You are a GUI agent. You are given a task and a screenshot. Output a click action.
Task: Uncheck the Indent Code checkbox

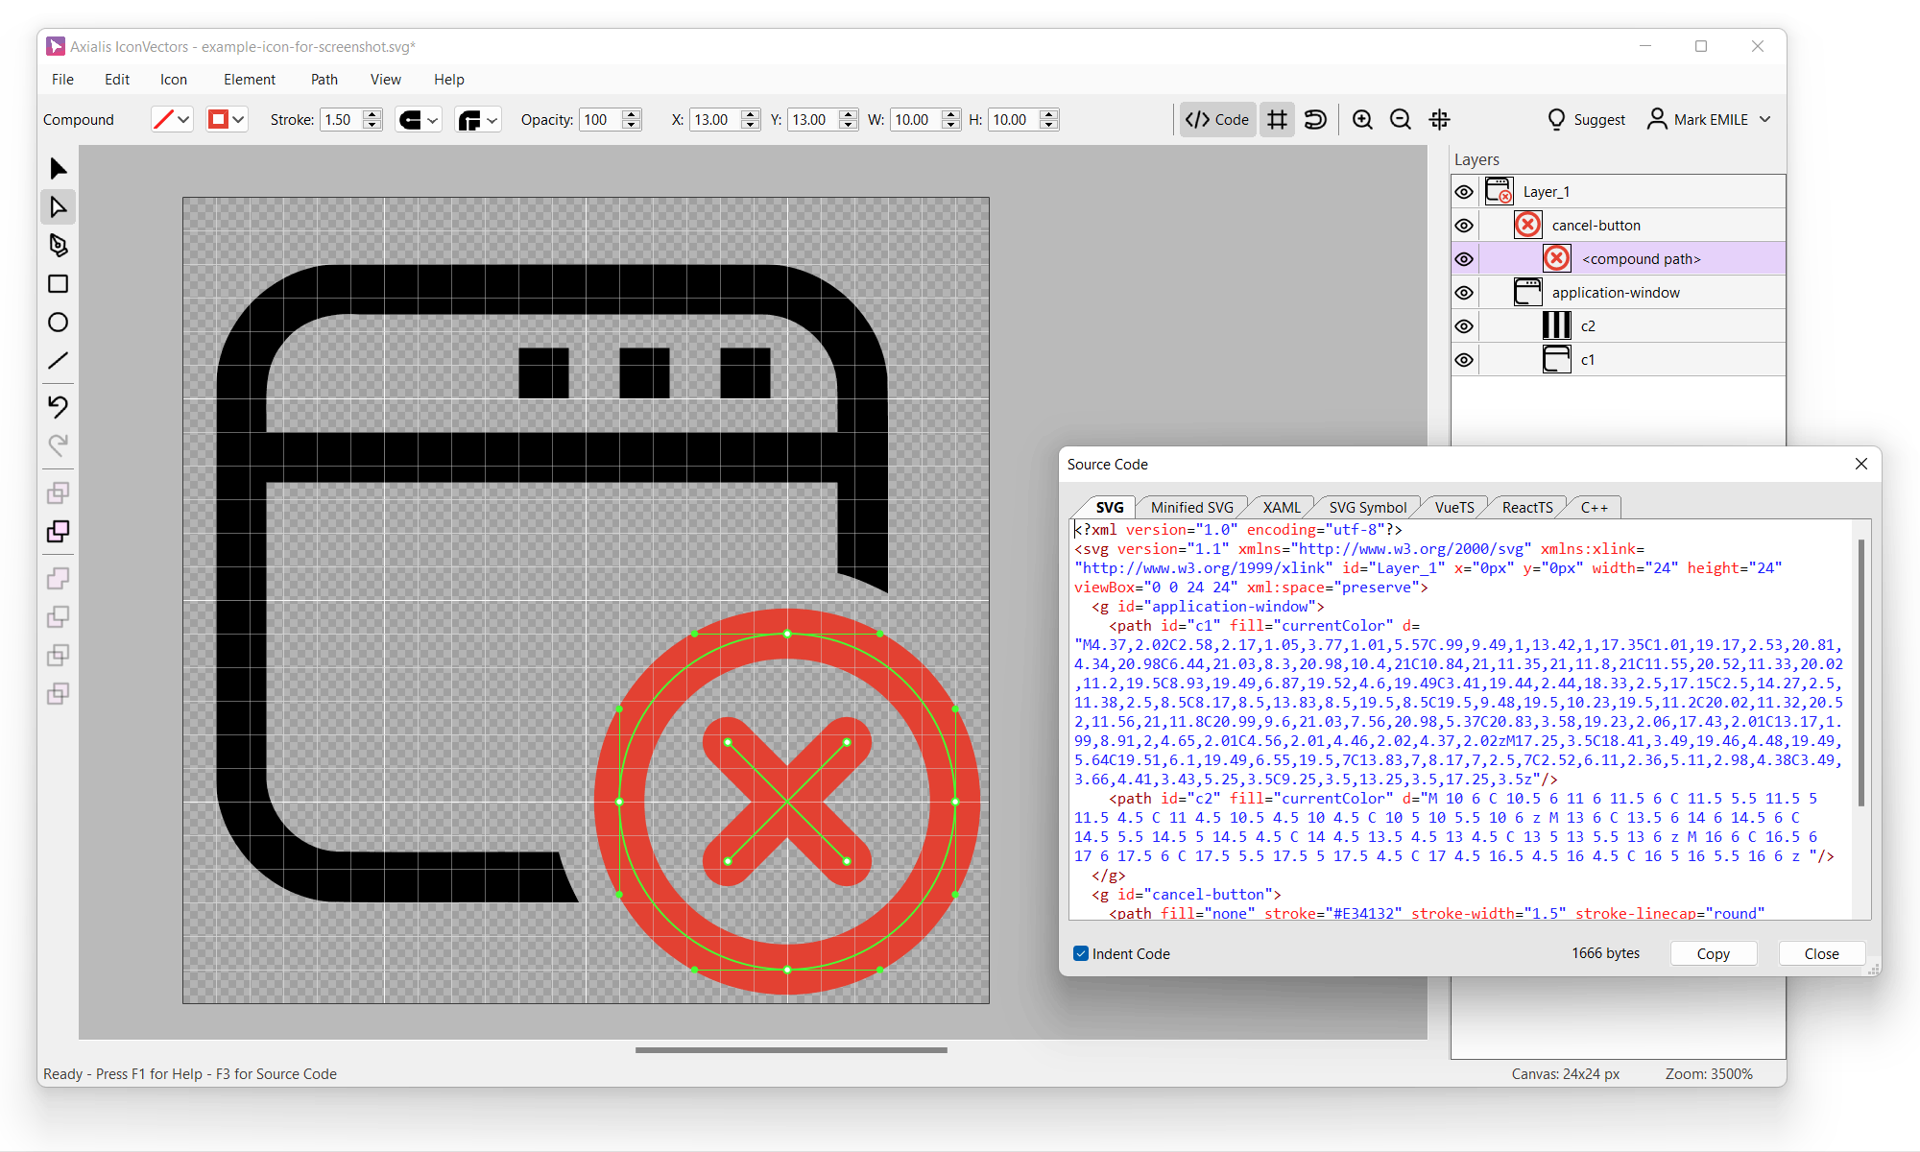coord(1081,953)
